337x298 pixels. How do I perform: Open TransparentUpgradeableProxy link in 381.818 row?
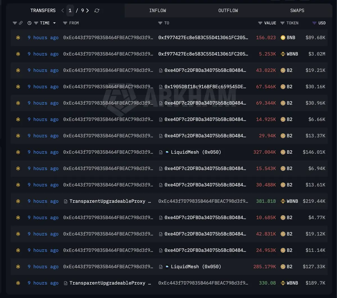coord(110,201)
